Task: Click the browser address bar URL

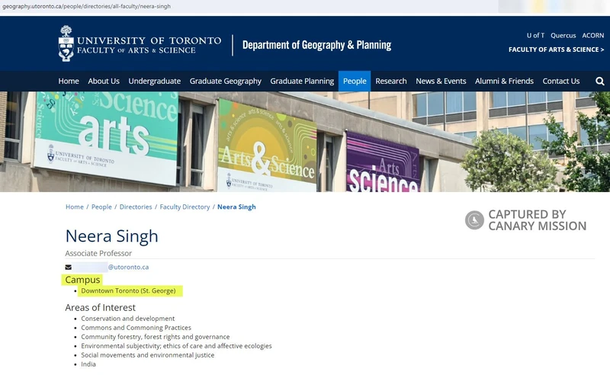Action: coord(86,6)
